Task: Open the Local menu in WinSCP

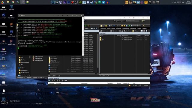Action: (x=103, y=28)
